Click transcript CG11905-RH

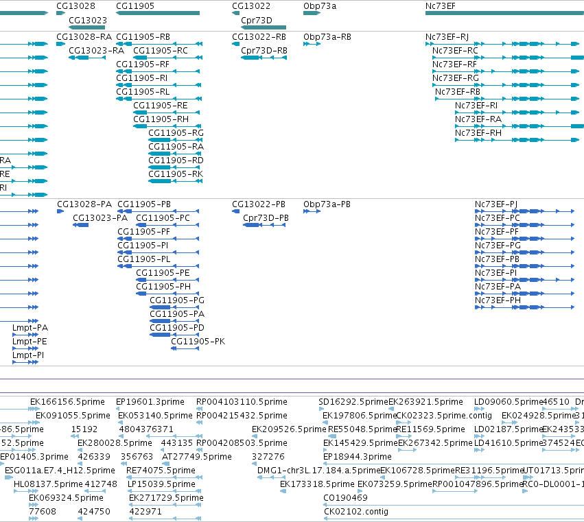pyautogui.click(x=161, y=119)
